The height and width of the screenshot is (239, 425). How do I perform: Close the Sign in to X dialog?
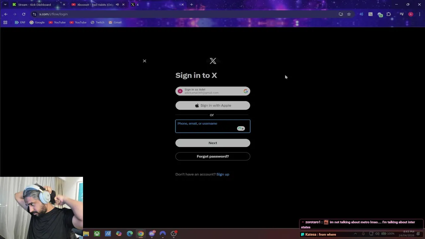pyautogui.click(x=144, y=61)
